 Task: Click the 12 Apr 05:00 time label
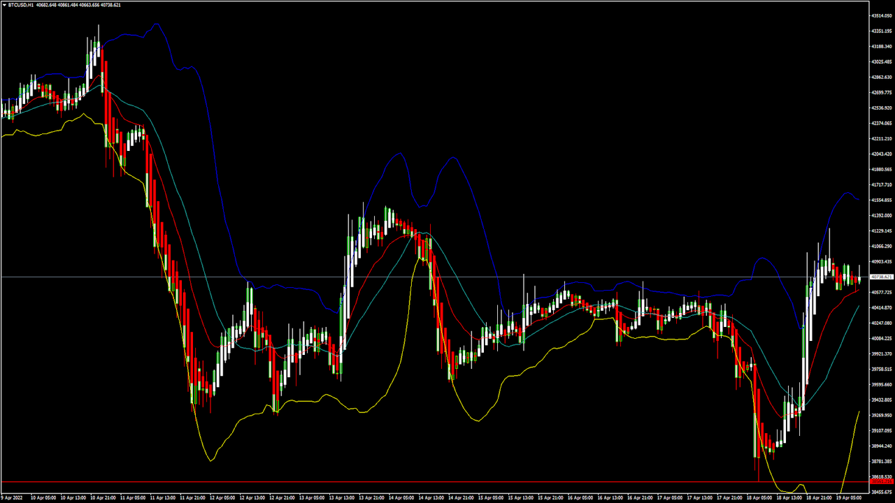click(x=222, y=498)
